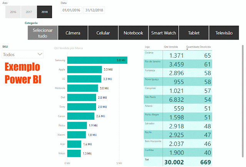Filter by the Televisão category
Image resolution: width=246 pixels, height=167 pixels.
[x=224, y=33]
